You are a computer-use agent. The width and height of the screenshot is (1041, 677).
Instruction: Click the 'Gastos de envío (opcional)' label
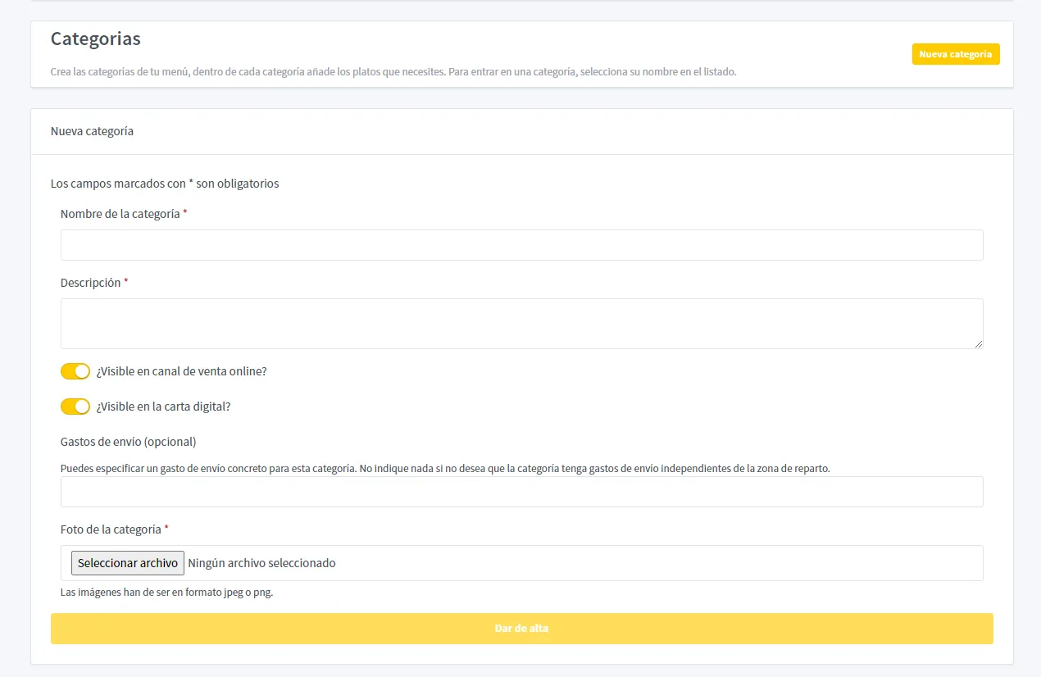tap(129, 442)
